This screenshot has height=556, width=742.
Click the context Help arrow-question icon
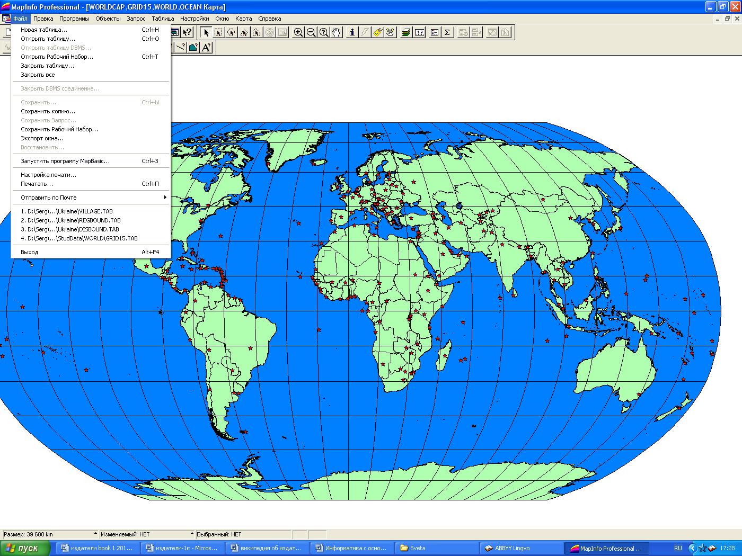coord(187,32)
